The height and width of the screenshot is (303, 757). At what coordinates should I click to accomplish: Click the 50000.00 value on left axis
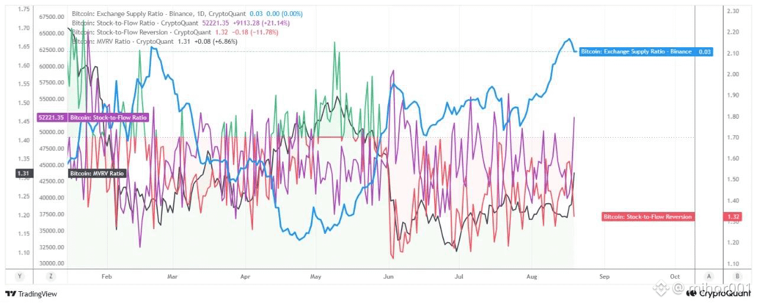pyautogui.click(x=51, y=132)
